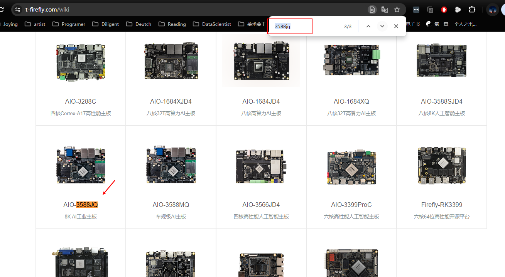The width and height of the screenshot is (505, 277).
Task: Open the AIO-3399ProC product link
Action: click(351, 205)
